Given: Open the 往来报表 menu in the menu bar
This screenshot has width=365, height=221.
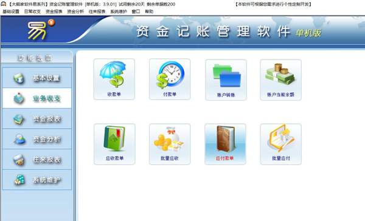Looking at the screenshot, I should pos(97,12).
